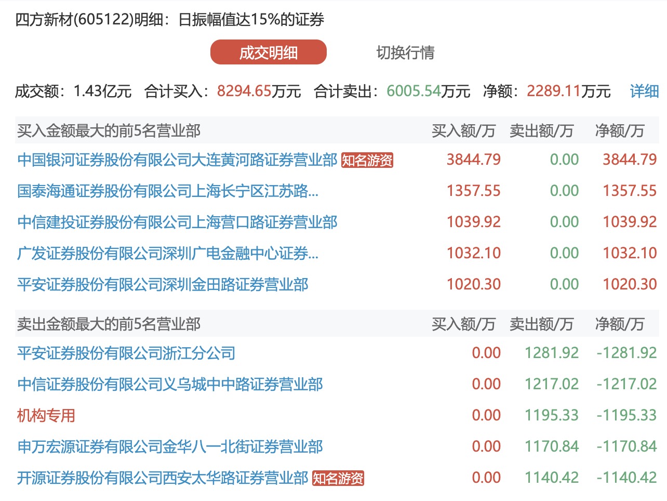This screenshot has width=667, height=501.
Task: Open 中国银河证券大连黄河路证券营业部 link
Action: click(177, 160)
